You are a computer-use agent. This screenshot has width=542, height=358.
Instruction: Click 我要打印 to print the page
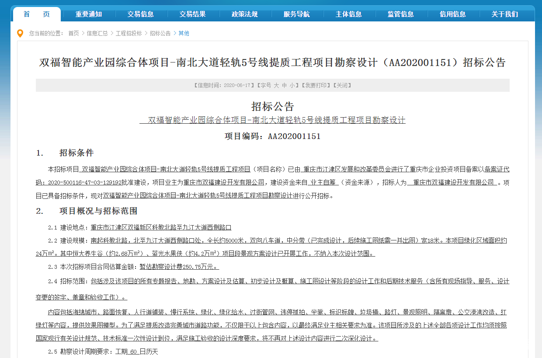(316, 86)
